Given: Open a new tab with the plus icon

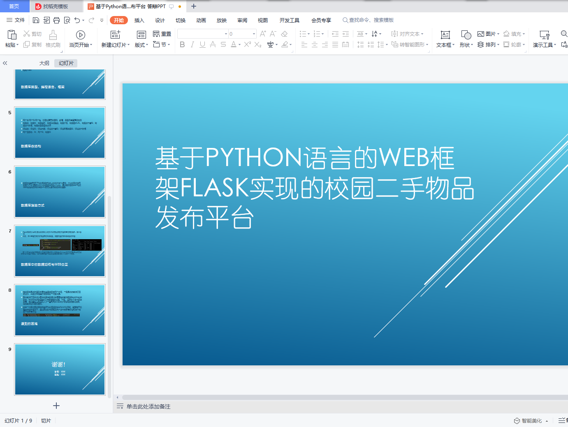Looking at the screenshot, I should coord(194,6).
